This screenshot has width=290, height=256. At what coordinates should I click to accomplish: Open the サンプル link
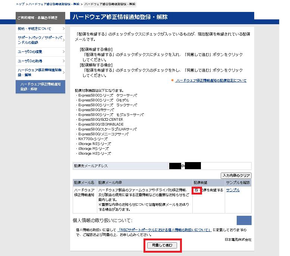233,190
